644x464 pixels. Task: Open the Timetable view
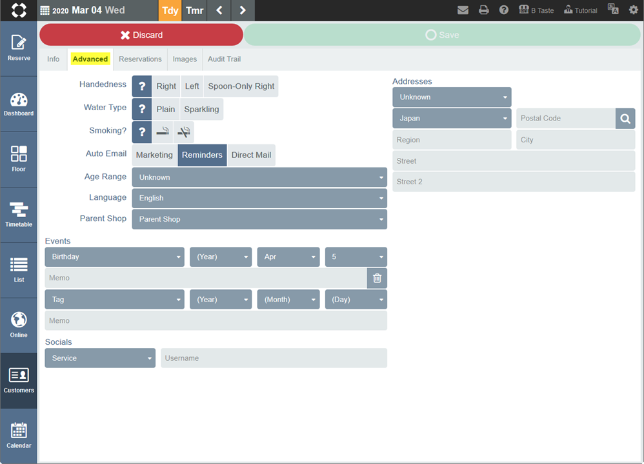pyautogui.click(x=19, y=215)
